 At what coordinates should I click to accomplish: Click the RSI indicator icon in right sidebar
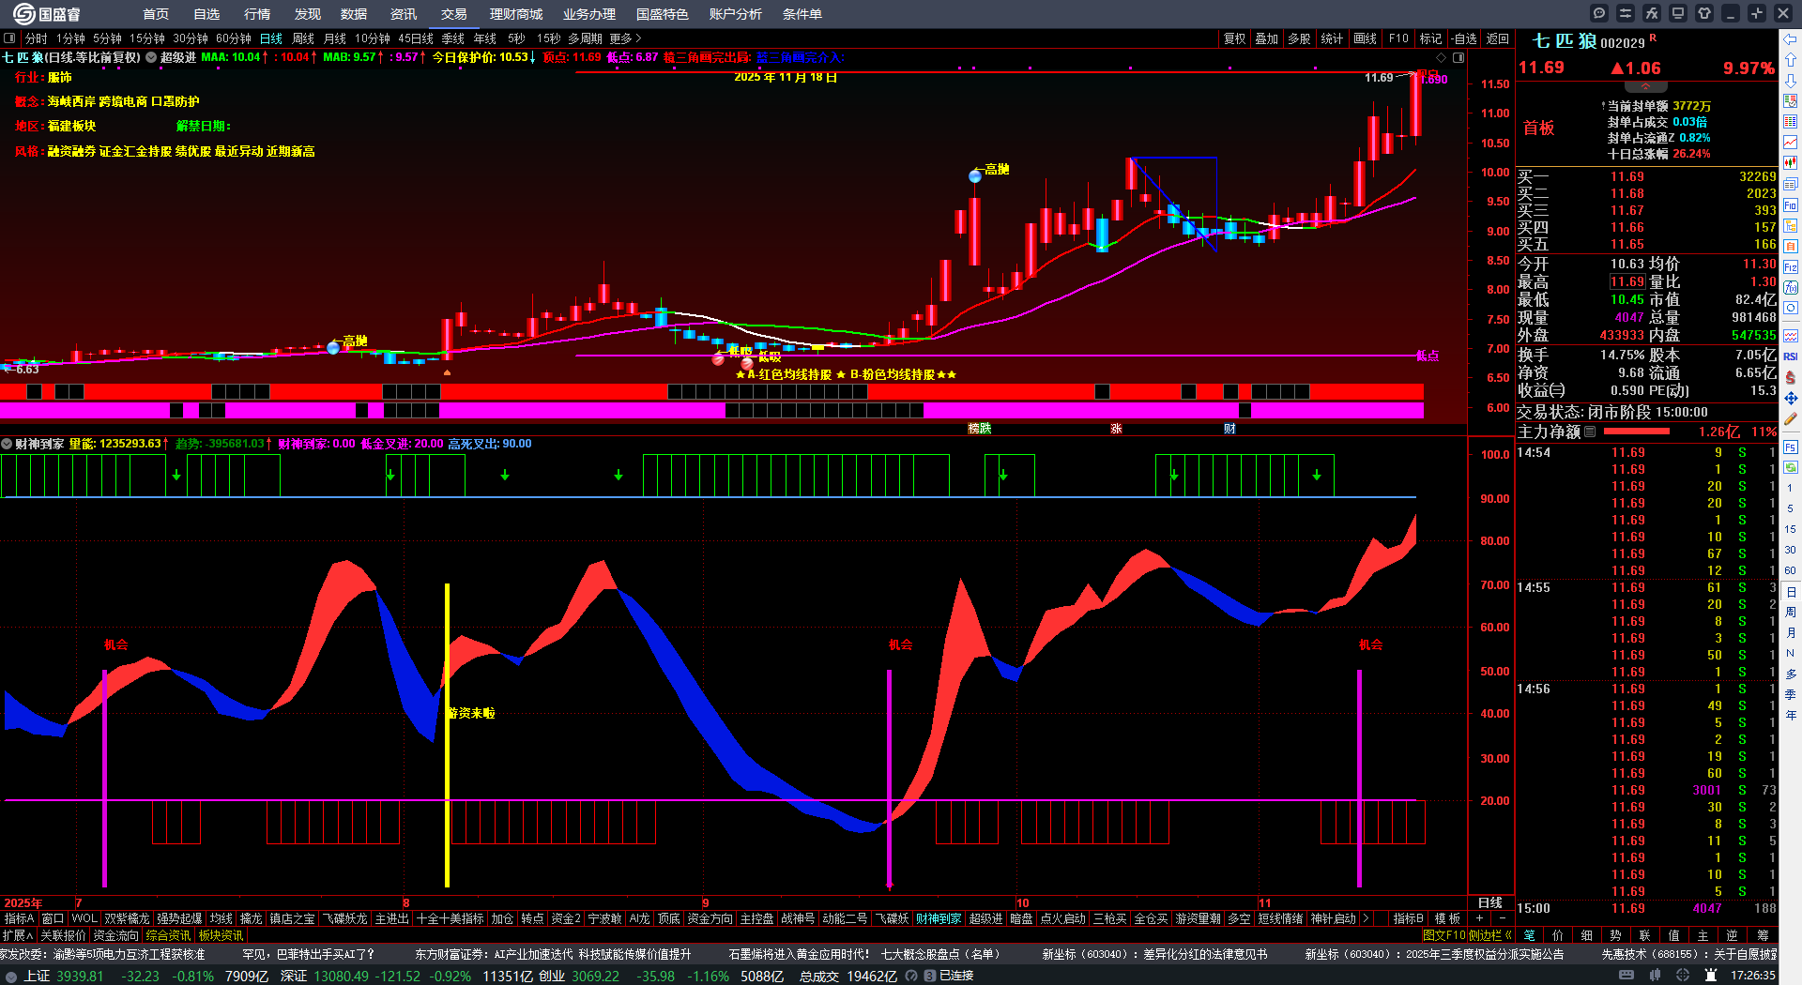[1791, 356]
